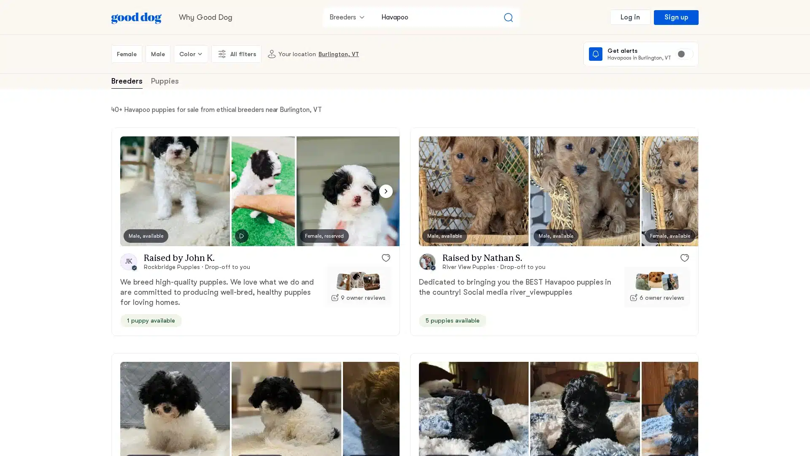Open the Breeders search type dropdown
The height and width of the screenshot is (456, 810).
(347, 17)
